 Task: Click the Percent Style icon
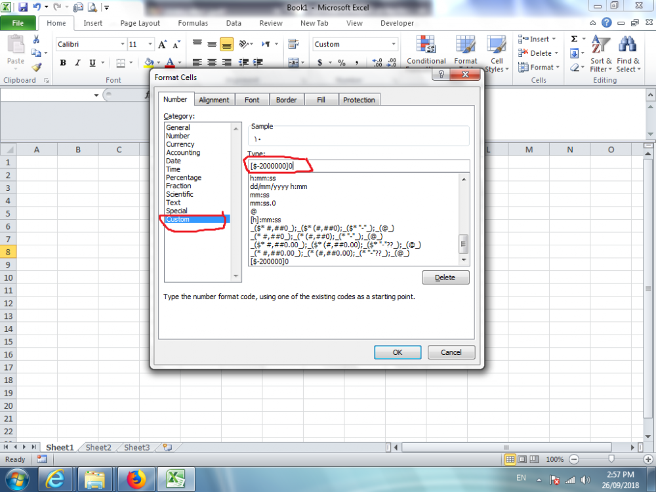click(342, 63)
